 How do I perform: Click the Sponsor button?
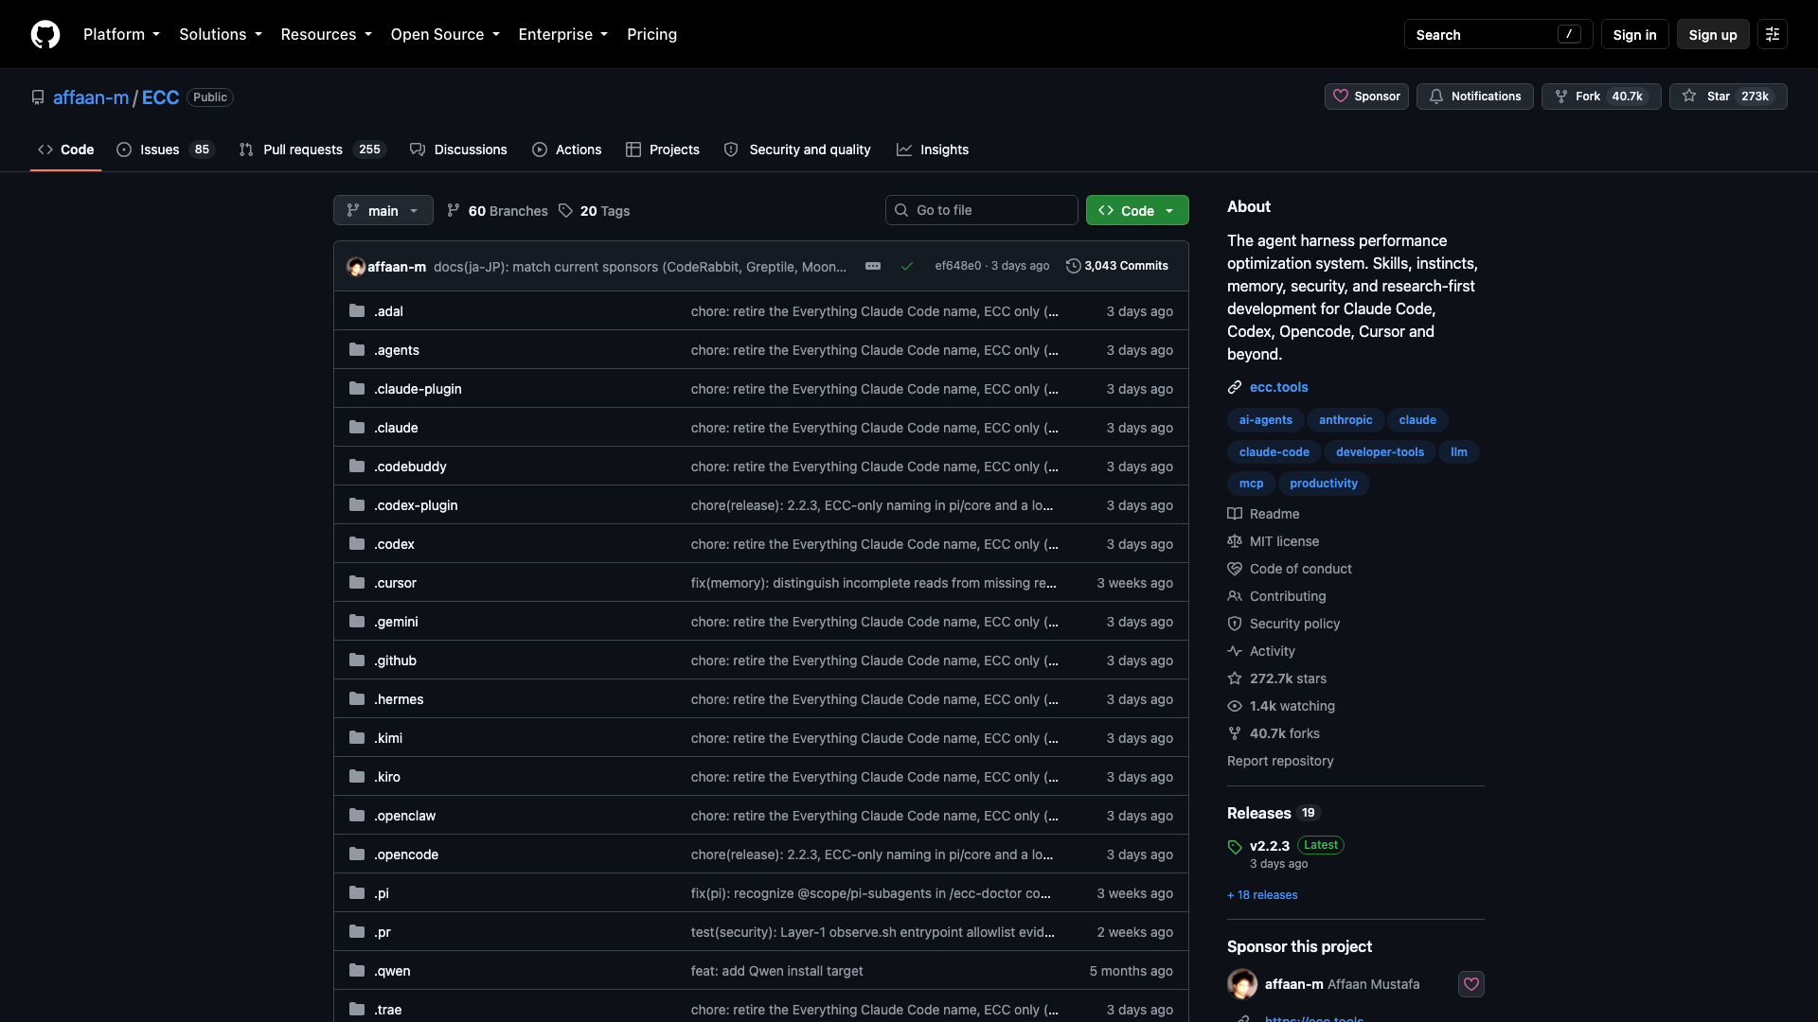(1366, 97)
